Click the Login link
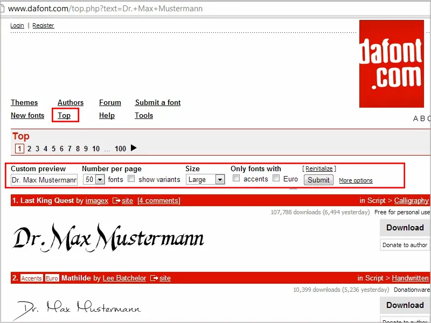This screenshot has height=323, width=431. (17, 25)
